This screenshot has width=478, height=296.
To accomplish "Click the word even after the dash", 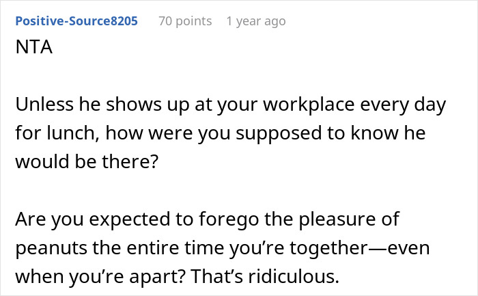I will click(411, 248).
